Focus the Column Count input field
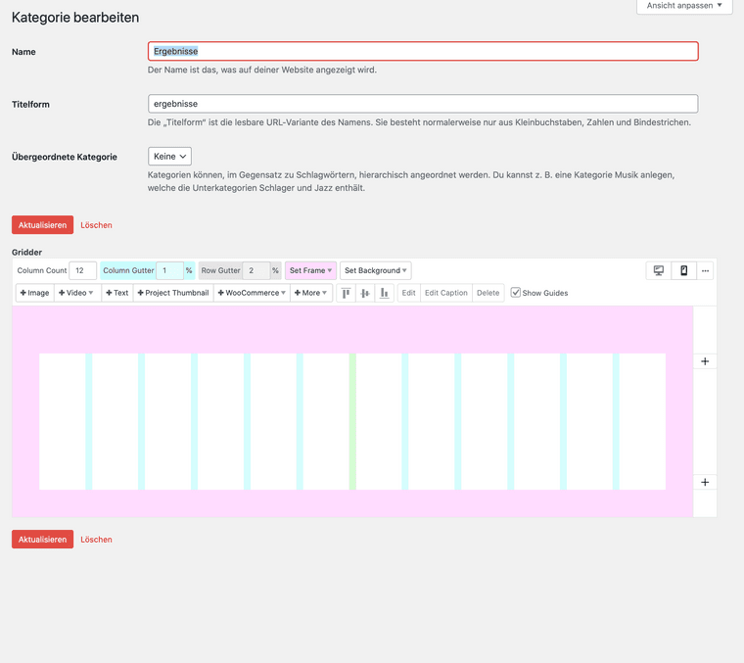The height and width of the screenshot is (663, 744). tap(82, 270)
